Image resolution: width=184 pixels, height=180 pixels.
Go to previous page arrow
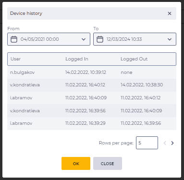click(x=165, y=143)
